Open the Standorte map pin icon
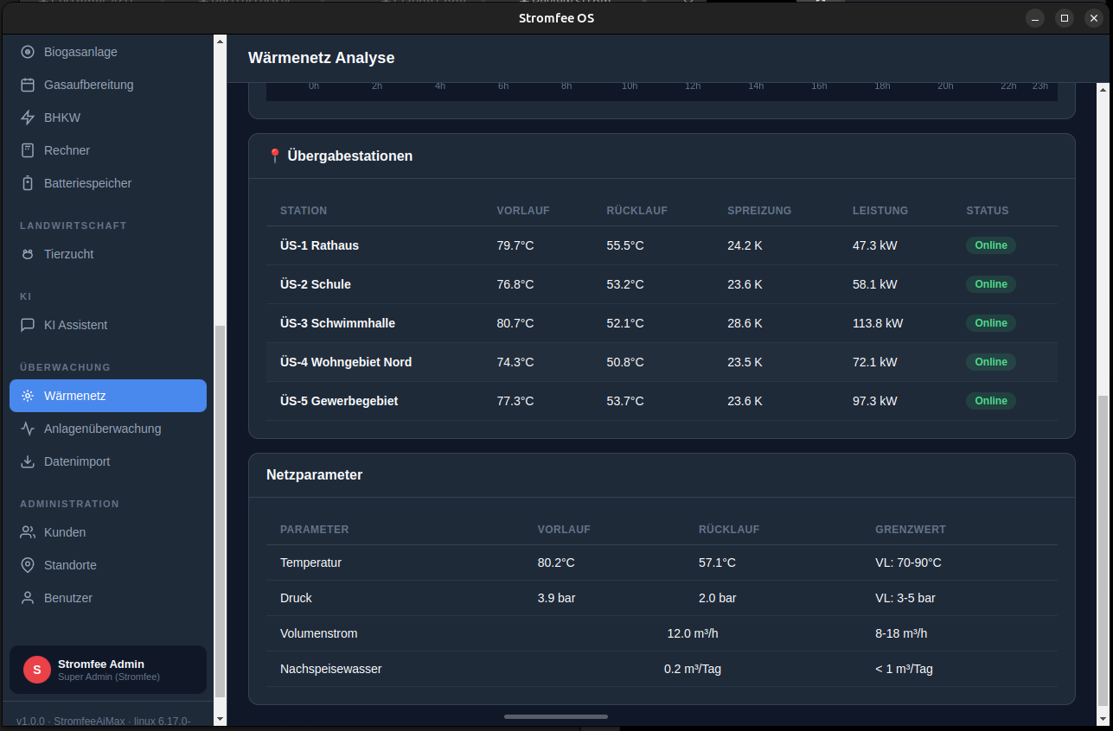This screenshot has width=1113, height=731. 28,565
